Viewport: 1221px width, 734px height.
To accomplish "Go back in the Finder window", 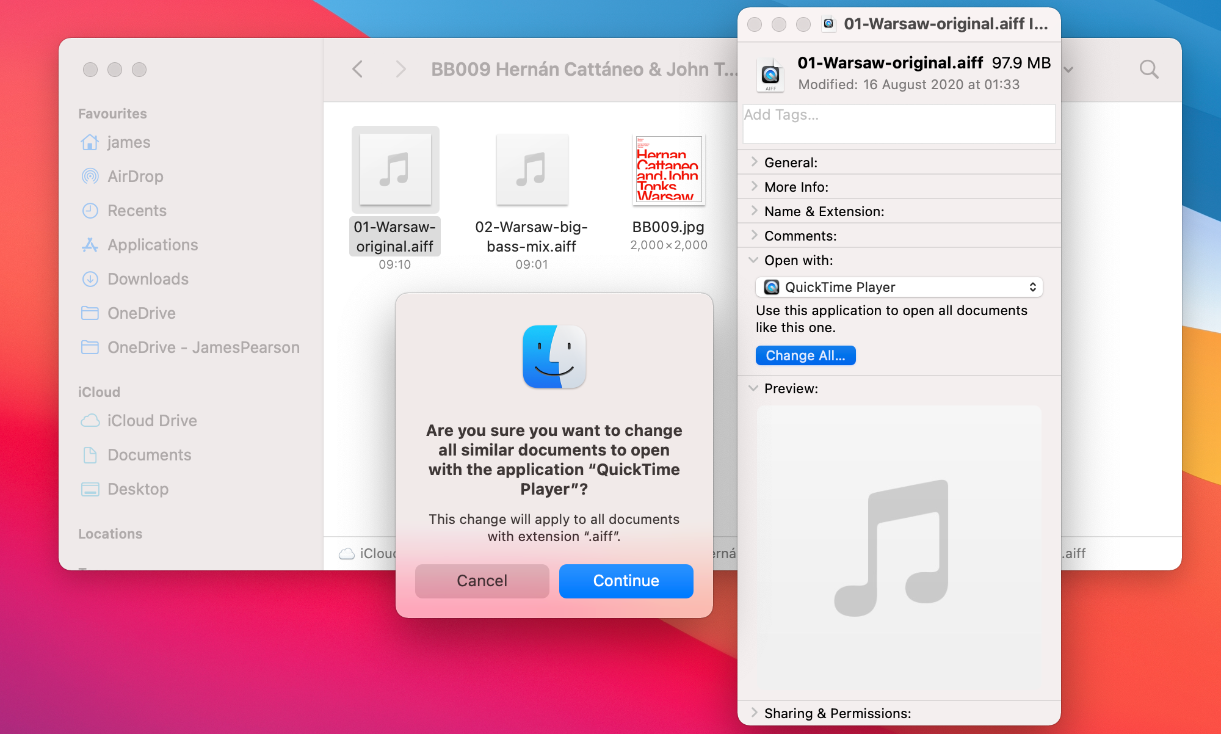I will (x=358, y=69).
